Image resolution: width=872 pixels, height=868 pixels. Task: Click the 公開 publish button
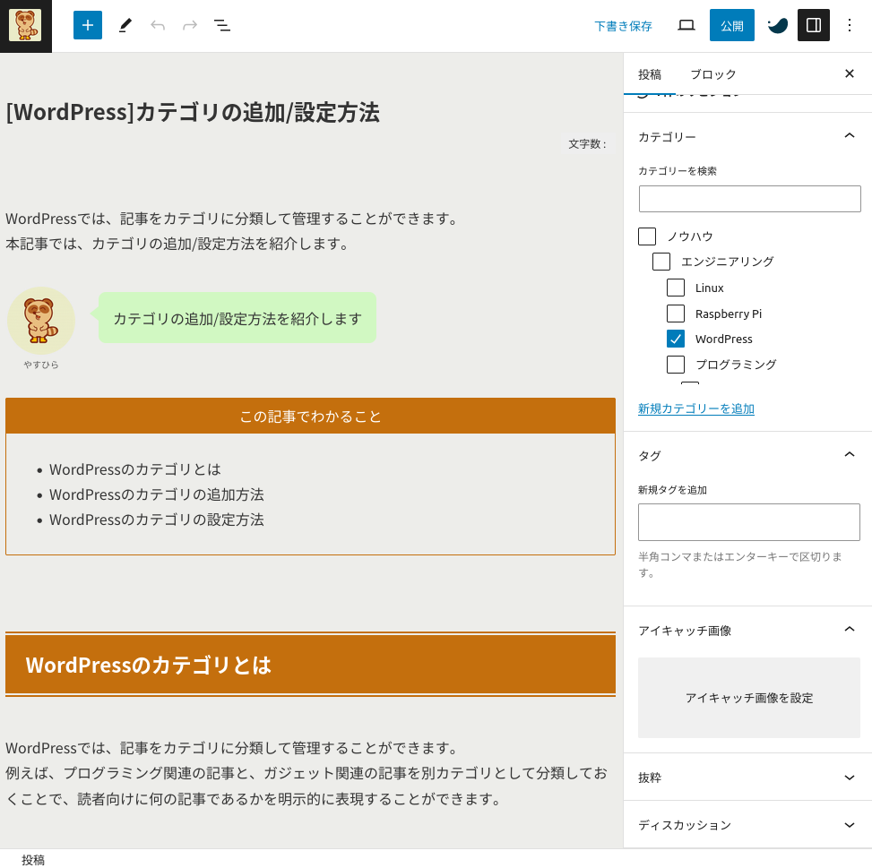(732, 26)
